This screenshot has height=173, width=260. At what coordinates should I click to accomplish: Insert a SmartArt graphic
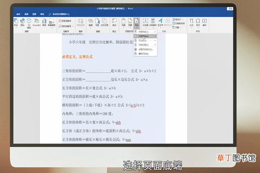(36, 22)
